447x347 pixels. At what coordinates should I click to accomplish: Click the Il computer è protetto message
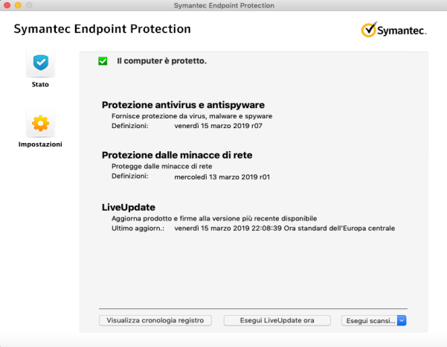point(161,61)
